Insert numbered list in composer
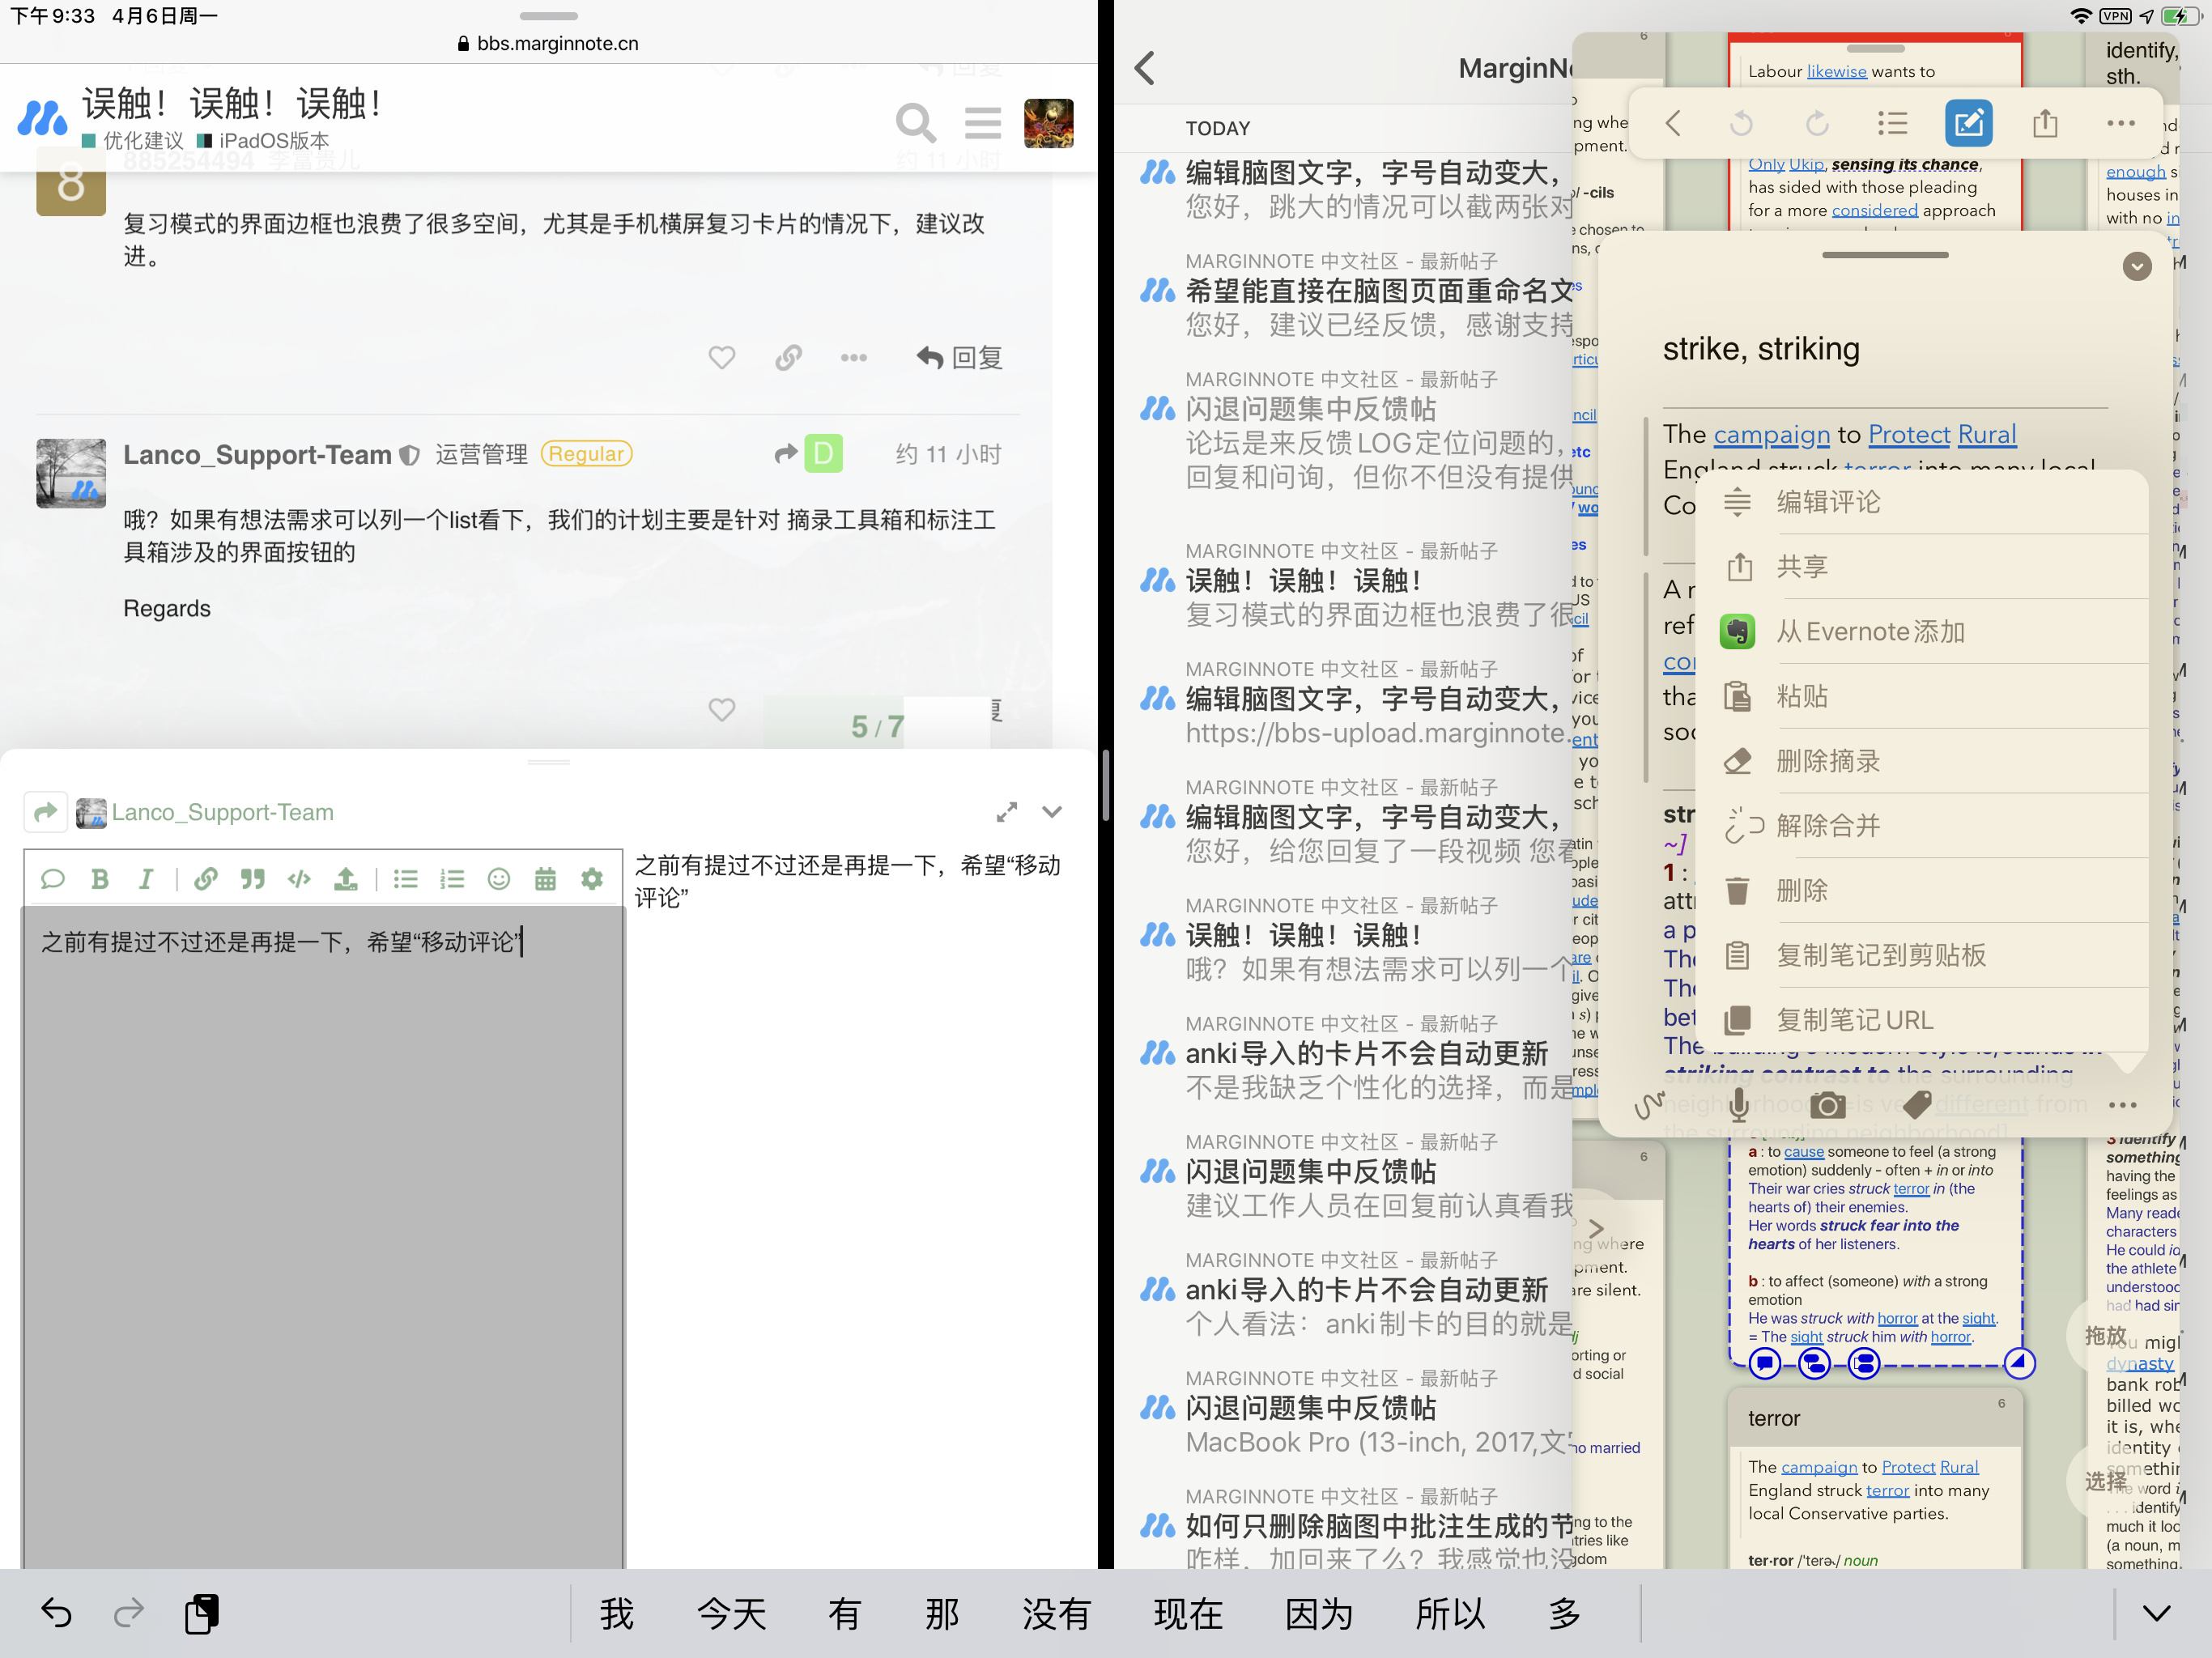Screen dimensions: 2212x1658 [452, 879]
